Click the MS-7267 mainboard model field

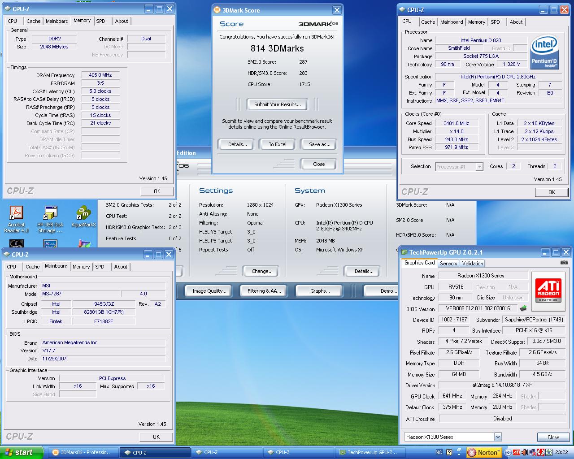pos(81,294)
